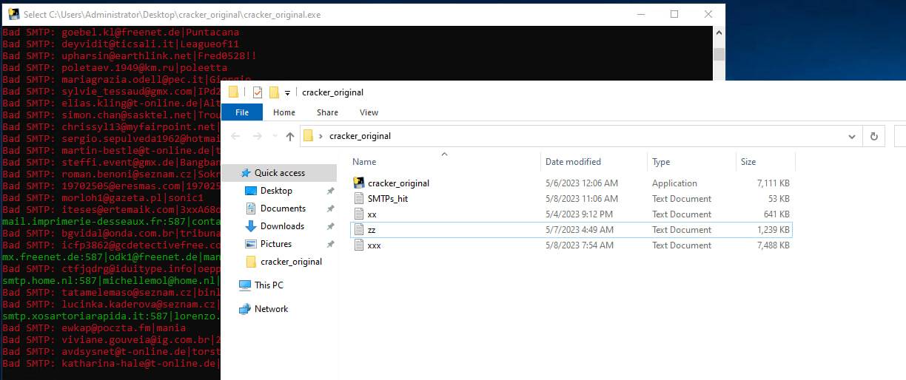This screenshot has height=380, width=906.
Task: Open the Recent locations dropdown arrow
Action: [x=274, y=137]
